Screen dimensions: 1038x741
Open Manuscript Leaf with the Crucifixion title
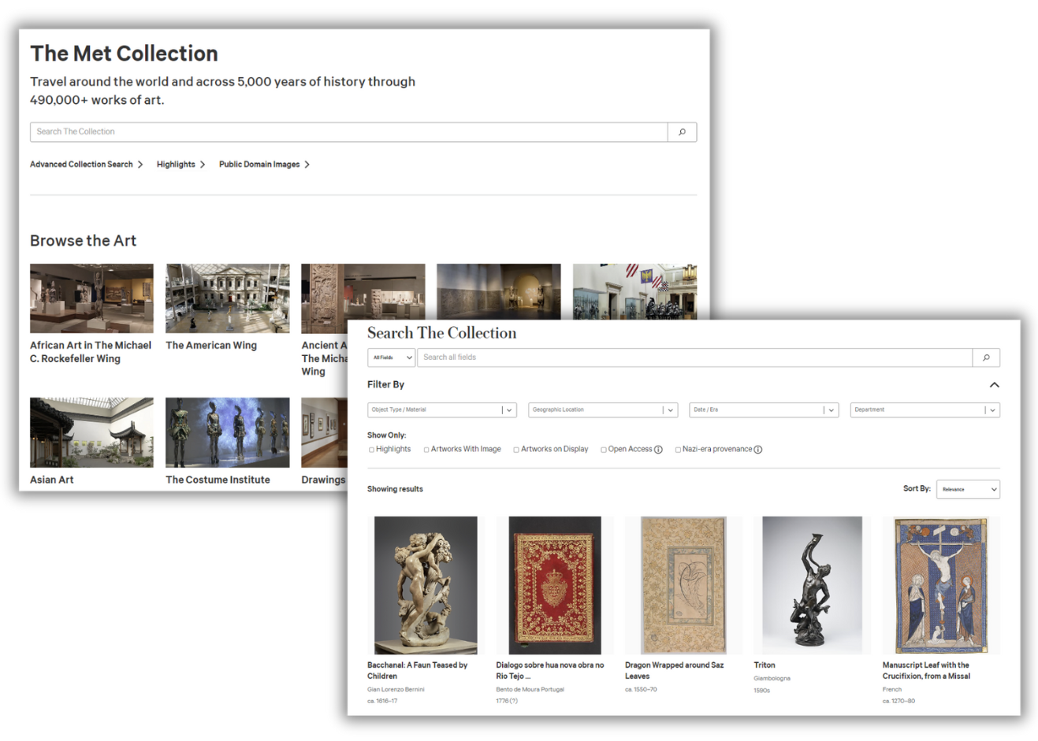click(x=926, y=671)
